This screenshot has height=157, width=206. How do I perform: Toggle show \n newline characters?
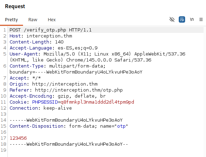pyautogui.click(x=192, y=19)
